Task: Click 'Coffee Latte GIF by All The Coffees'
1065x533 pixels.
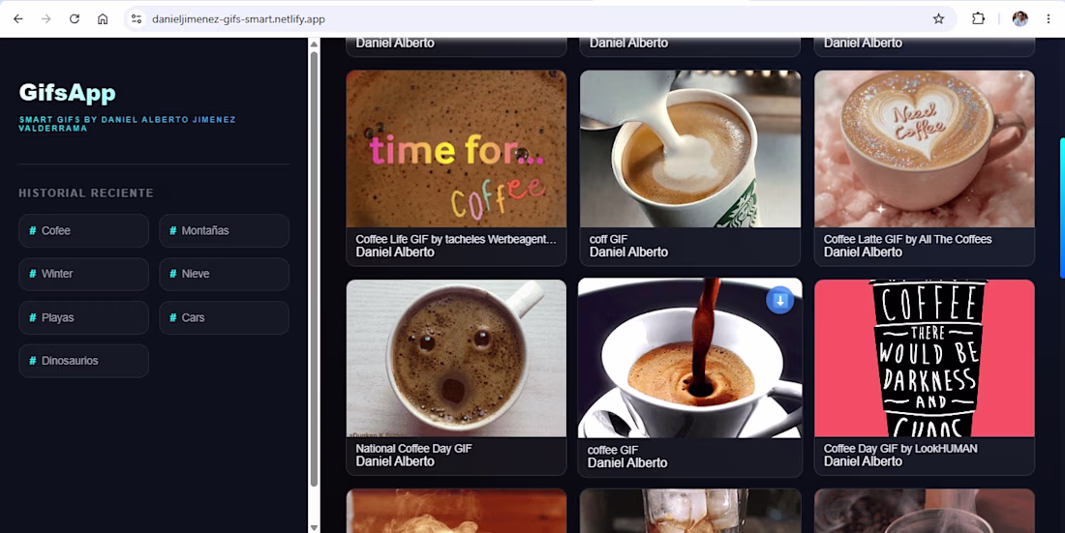Action: (907, 240)
